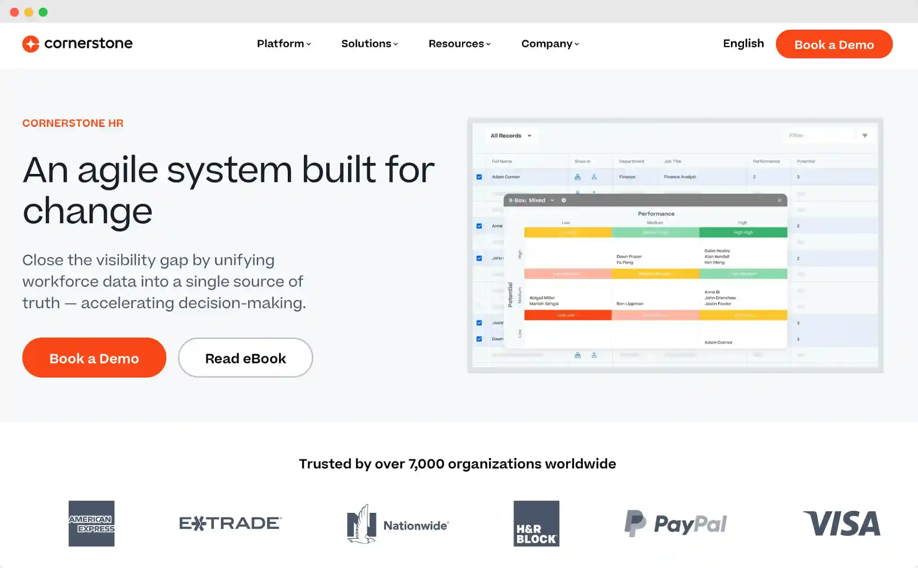Click the orange Book a Demo hero button
This screenshot has height=568, width=918.
tap(94, 358)
